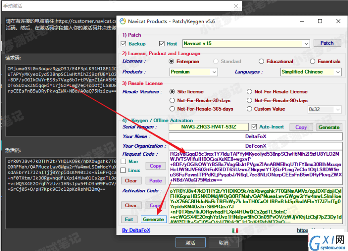
Task: Toggle the Host checkbox
Action: pos(162,44)
